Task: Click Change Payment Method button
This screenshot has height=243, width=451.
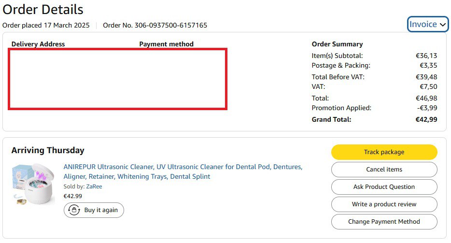Action: pos(384,222)
